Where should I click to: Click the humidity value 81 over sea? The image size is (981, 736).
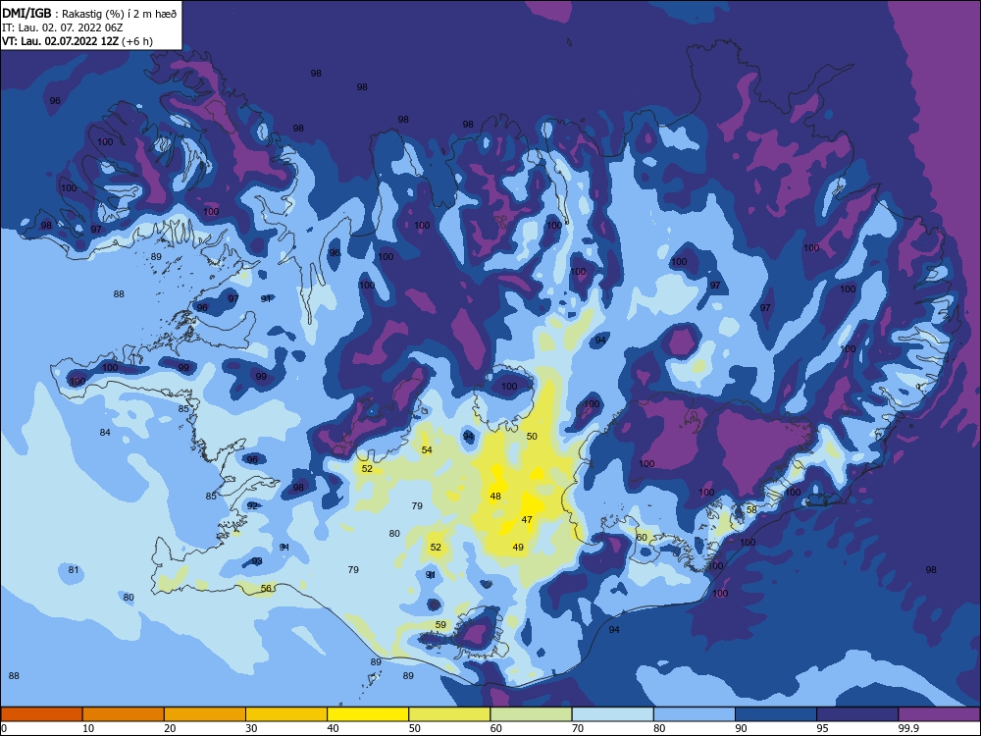click(74, 570)
